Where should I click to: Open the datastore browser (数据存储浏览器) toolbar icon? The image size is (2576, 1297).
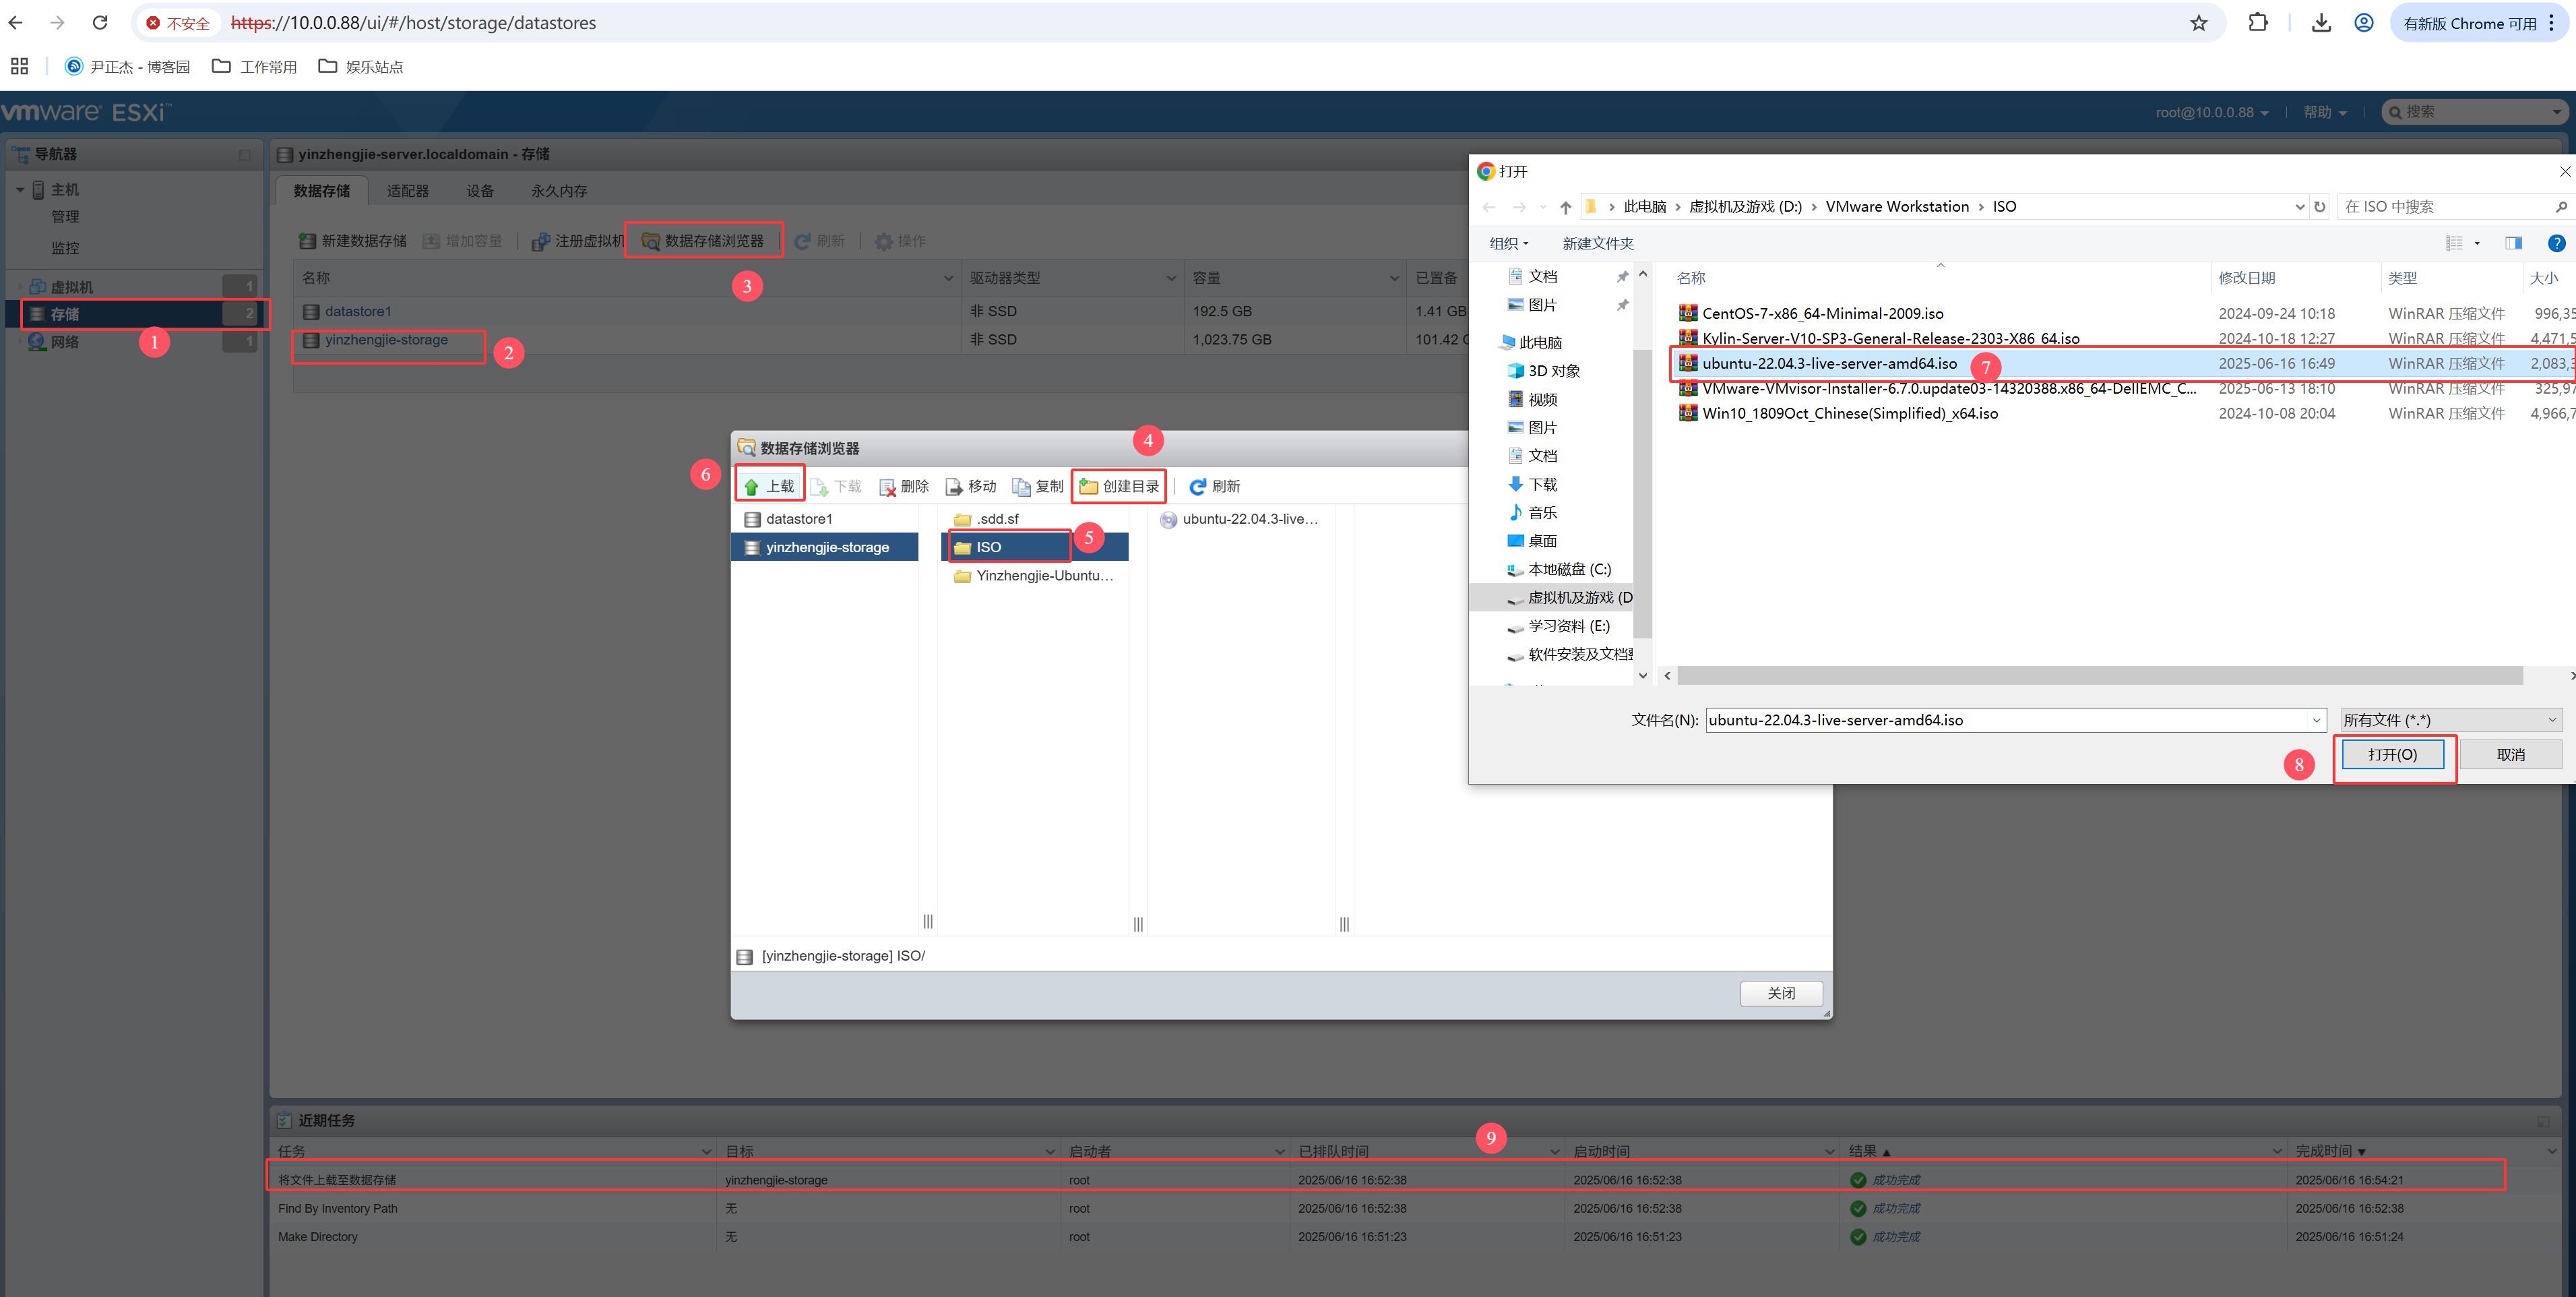point(651,241)
